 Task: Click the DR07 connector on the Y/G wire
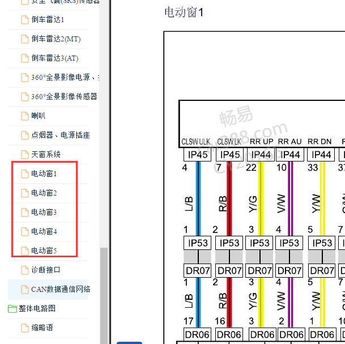pyautogui.click(x=259, y=270)
